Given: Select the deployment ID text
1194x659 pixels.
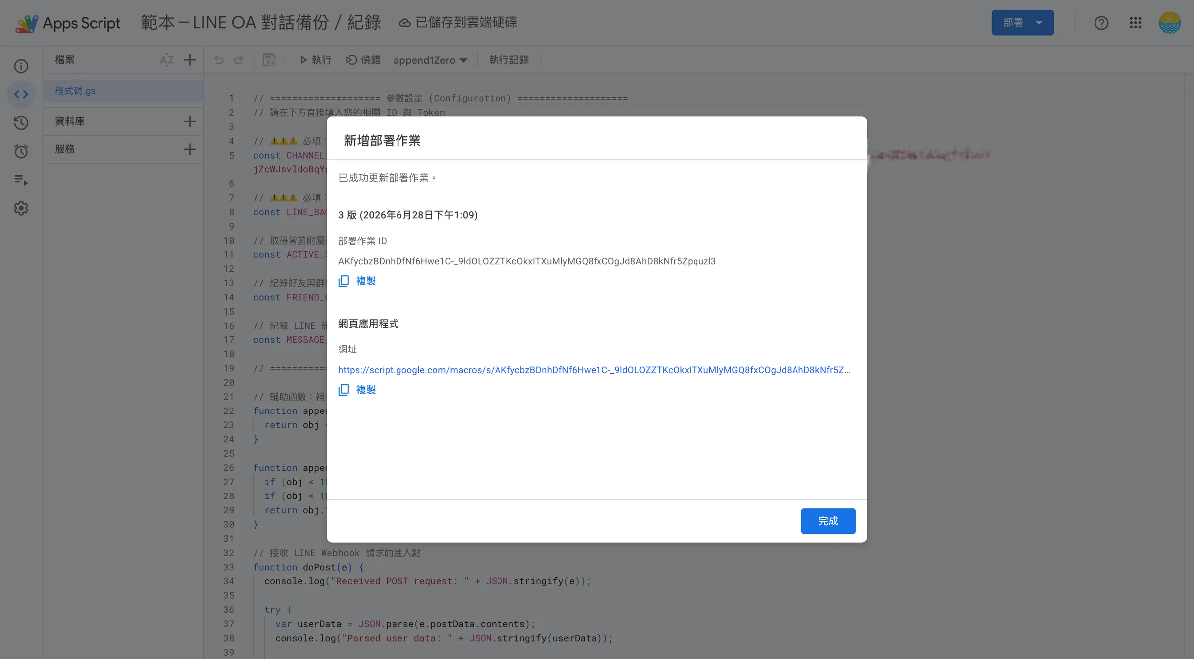Looking at the screenshot, I should 527,261.
